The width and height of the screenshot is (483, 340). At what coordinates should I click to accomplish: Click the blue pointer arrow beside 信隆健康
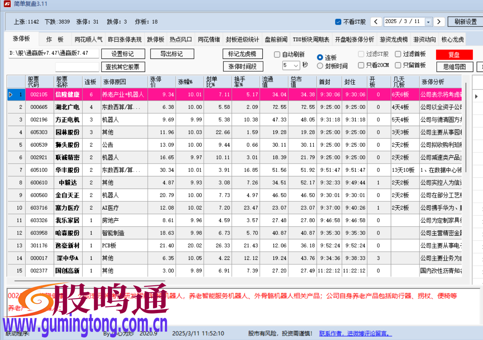[x=11, y=94]
